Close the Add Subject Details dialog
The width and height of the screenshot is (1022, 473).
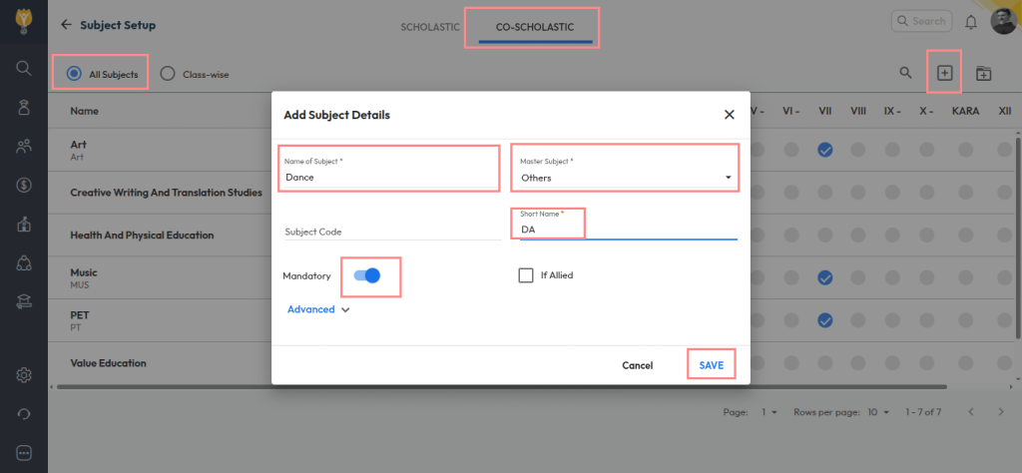(729, 115)
